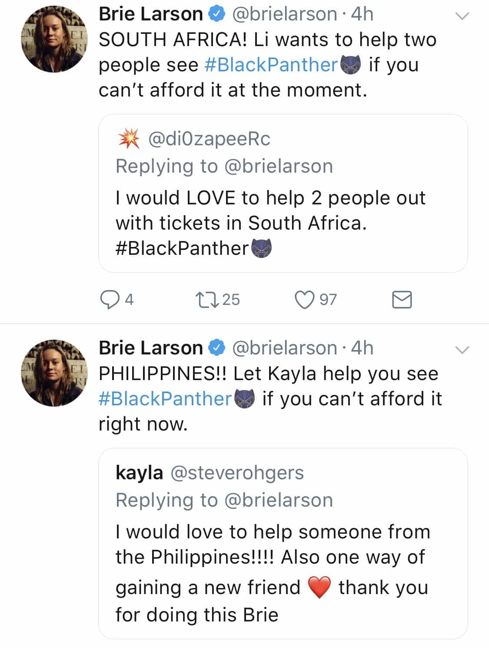Open #BlackPanther hashtag in South Africa tweet
The height and width of the screenshot is (648, 489).
[271, 65]
